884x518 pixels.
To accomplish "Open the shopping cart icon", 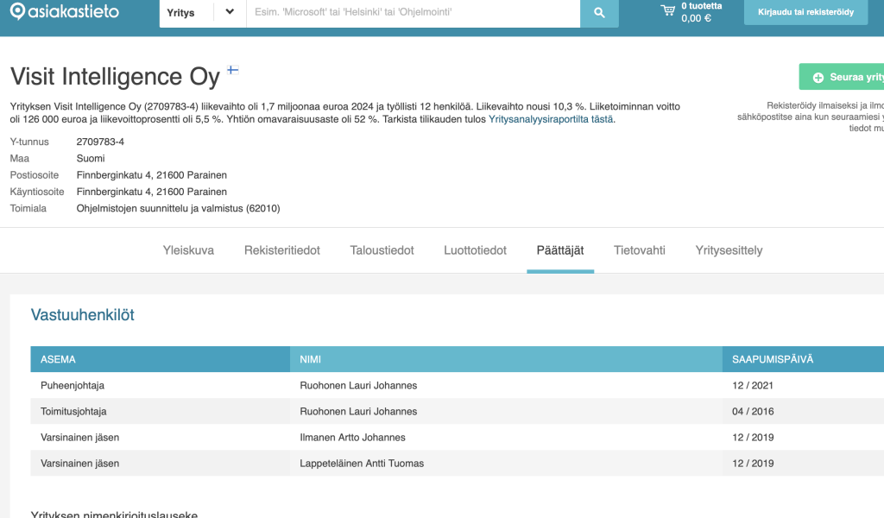I will 667,10.
